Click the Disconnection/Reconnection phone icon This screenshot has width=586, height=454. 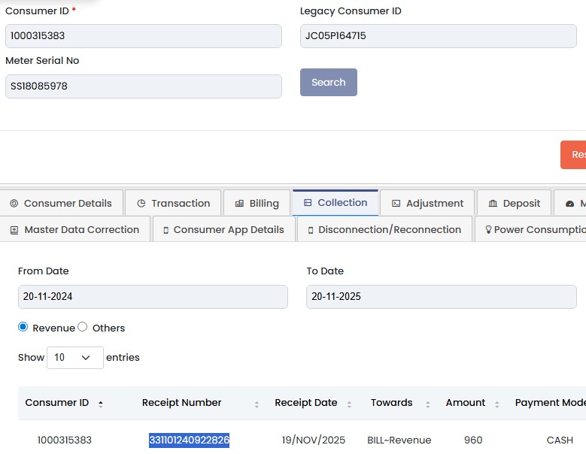(311, 230)
